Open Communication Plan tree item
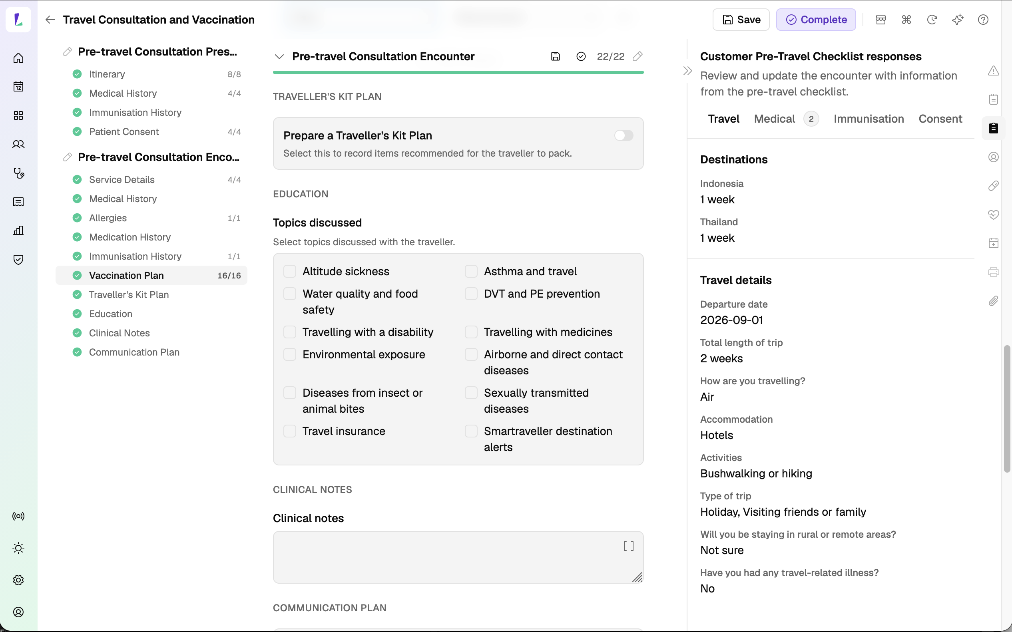This screenshot has width=1012, height=632. [151, 352]
